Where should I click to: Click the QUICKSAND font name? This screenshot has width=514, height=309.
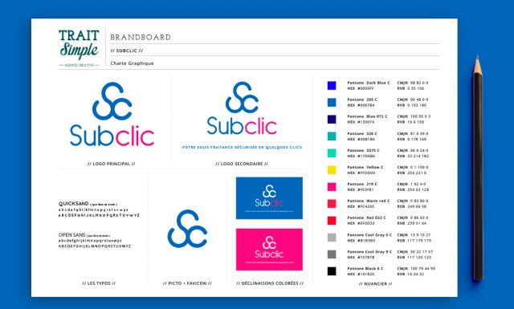[73, 204]
